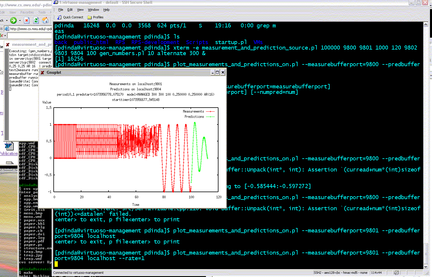Image resolution: width=432 pixels, height=277 pixels.
Task: Click the measurement_and_prediction xterm X icon
Action: click(x=8, y=45)
